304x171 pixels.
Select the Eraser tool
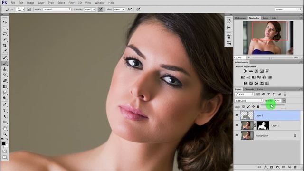pyautogui.click(x=5, y=81)
